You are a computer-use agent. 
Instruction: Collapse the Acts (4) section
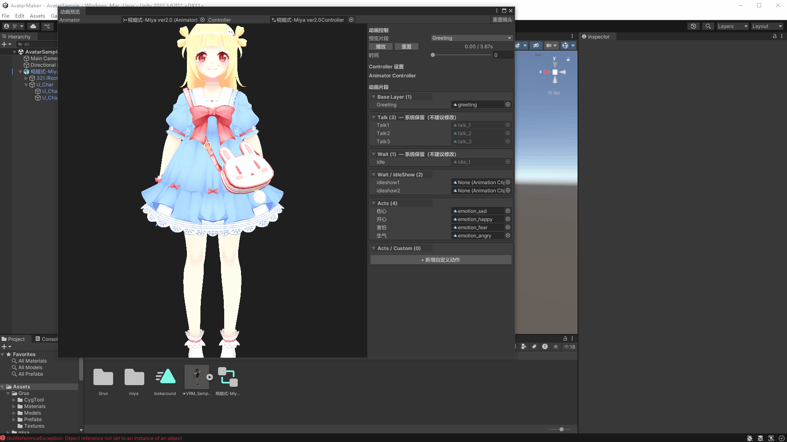(373, 203)
